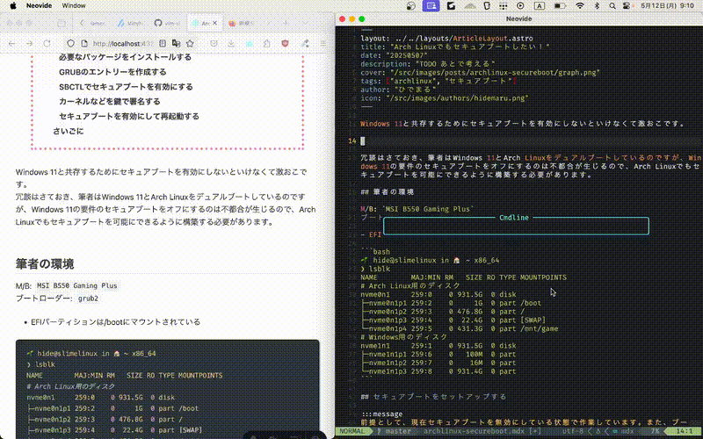Click the eyedropper extension icon in browser
The width and height of the screenshot is (703, 439).
(x=305, y=43)
